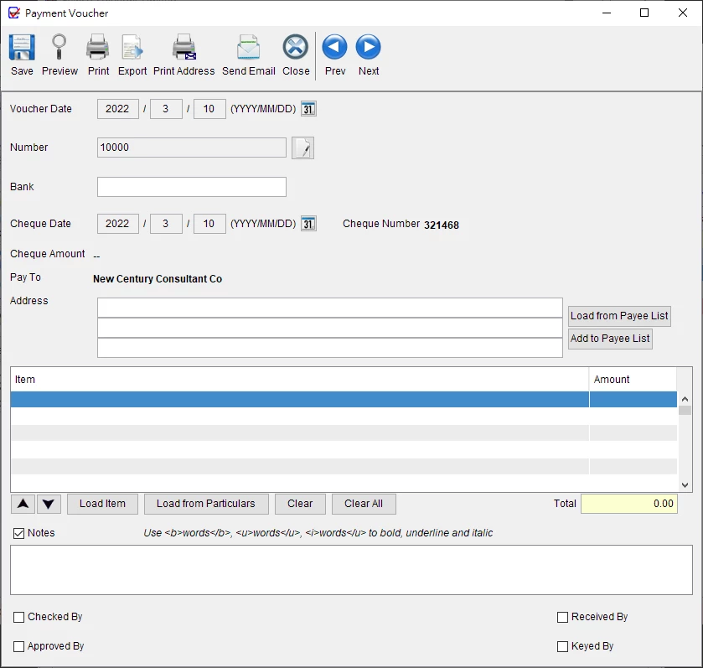Open the Voucher Date calendar picker
Image resolution: width=703 pixels, height=668 pixels.
(x=308, y=109)
